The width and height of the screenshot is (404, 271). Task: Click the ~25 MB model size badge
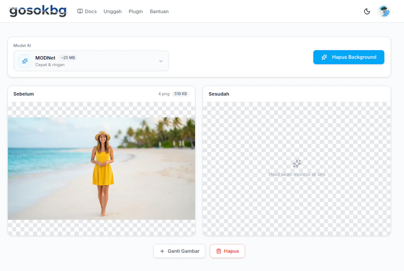pos(68,58)
